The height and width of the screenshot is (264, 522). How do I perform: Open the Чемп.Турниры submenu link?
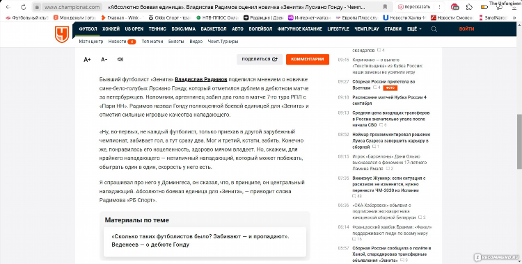click(x=223, y=42)
